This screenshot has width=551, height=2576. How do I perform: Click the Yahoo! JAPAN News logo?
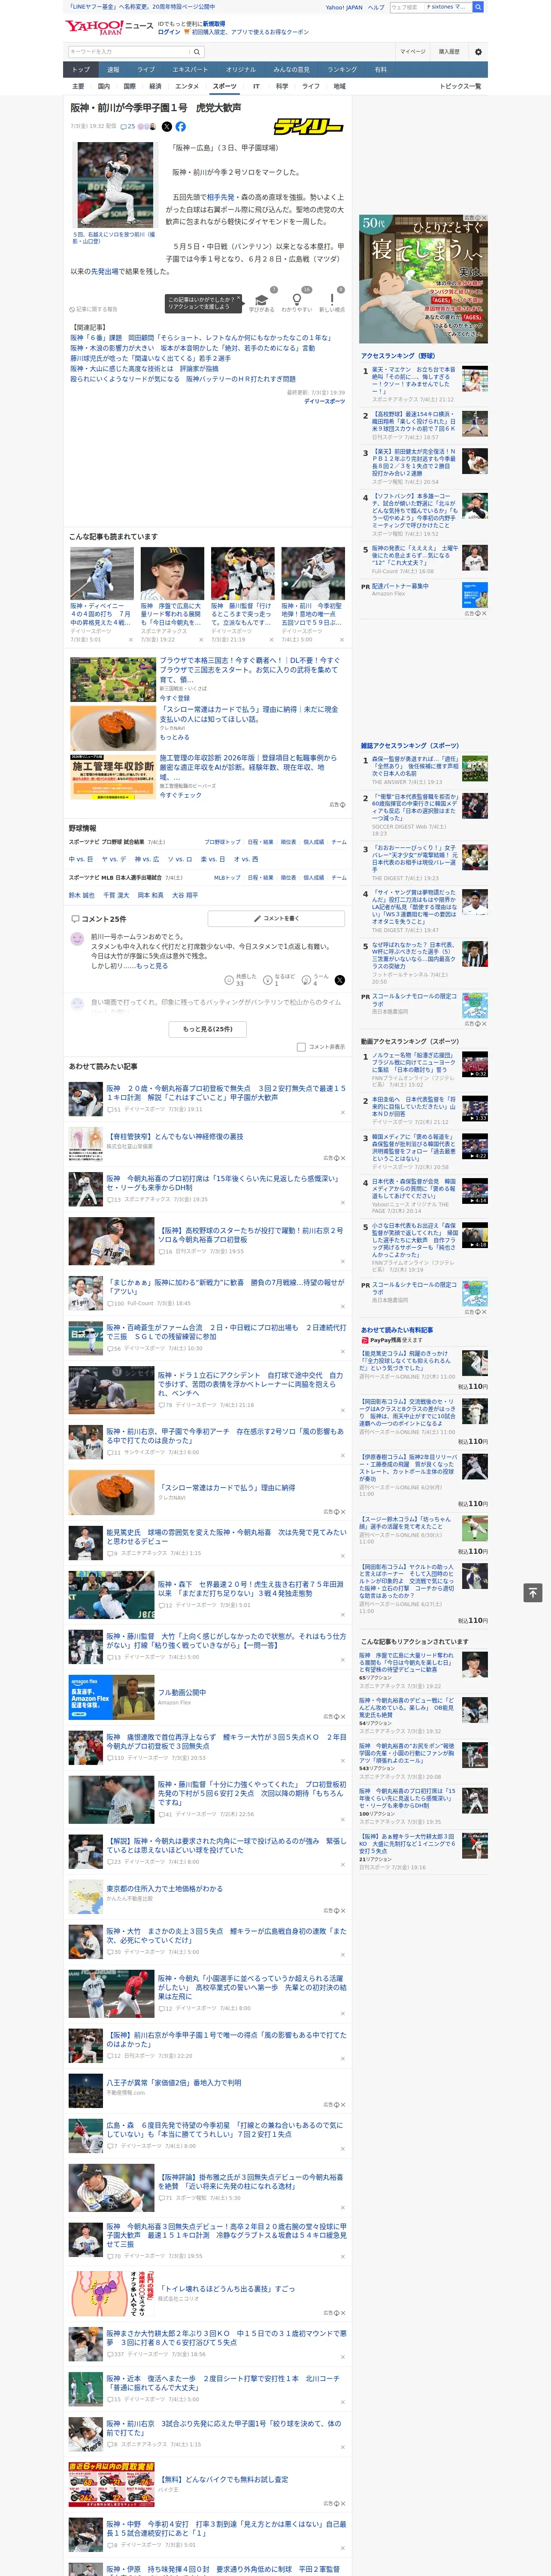[110, 27]
